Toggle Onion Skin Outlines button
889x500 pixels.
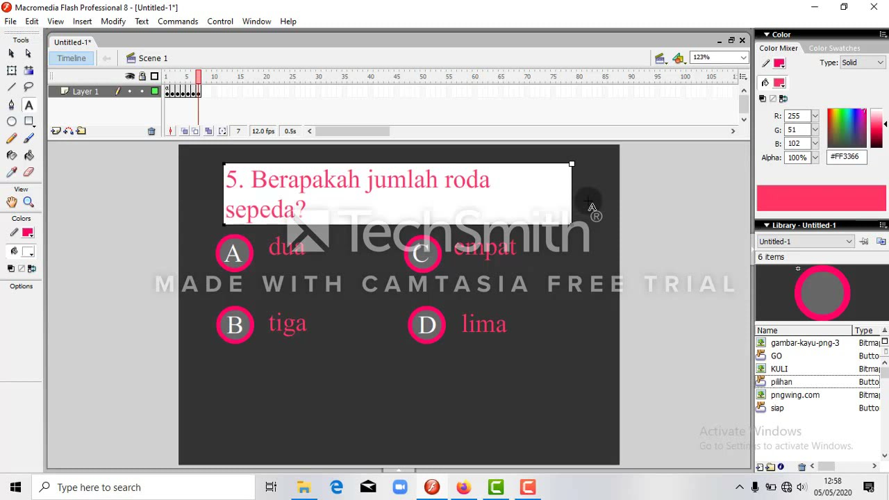tap(195, 131)
